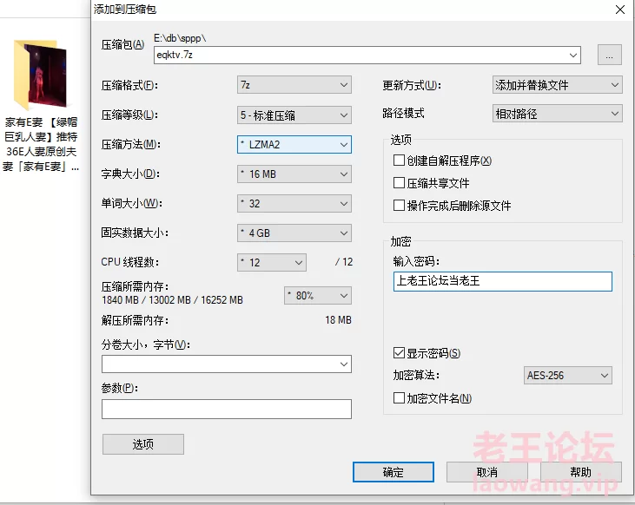The height and width of the screenshot is (505, 635).
Task: Open the 加密算法 dropdown showing AES-256
Action: coord(567,375)
